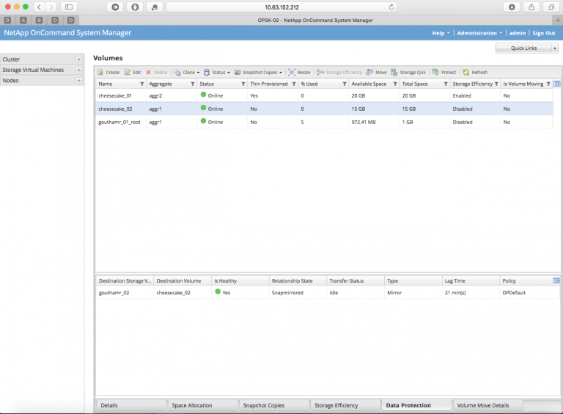The image size is (563, 414).
Task: Open Storage QoS from the toolbar
Action: pos(394,73)
